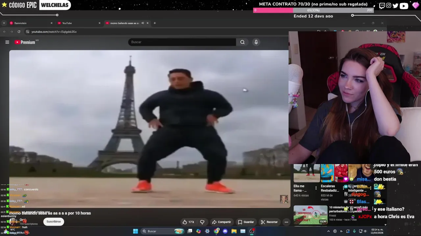Go forward in browser history

[12, 32]
